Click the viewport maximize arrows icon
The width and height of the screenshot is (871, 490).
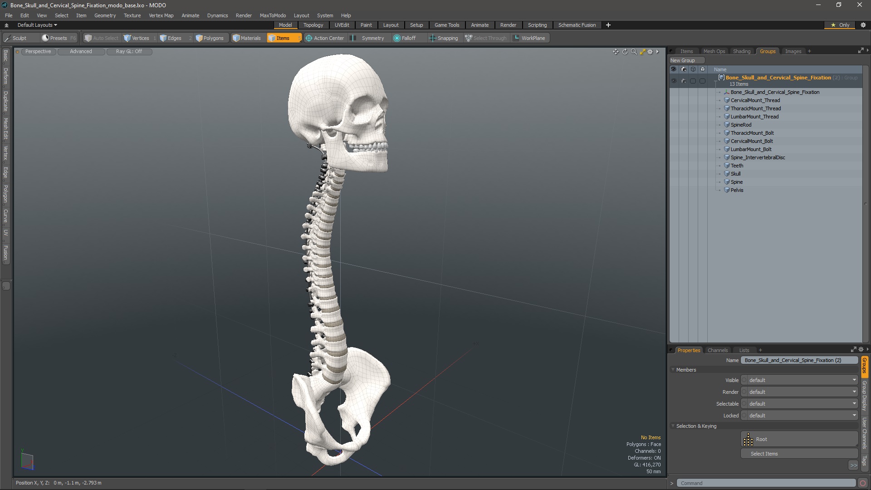(x=642, y=52)
